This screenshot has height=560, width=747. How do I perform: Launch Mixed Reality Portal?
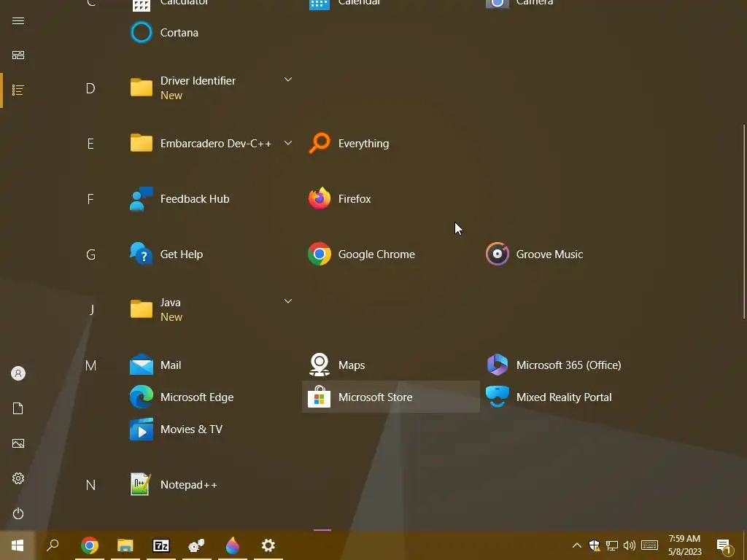click(x=569, y=397)
